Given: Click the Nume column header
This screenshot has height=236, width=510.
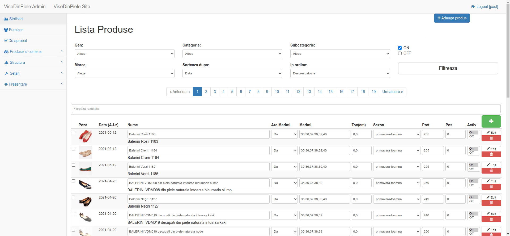Looking at the screenshot, I should [133, 125].
